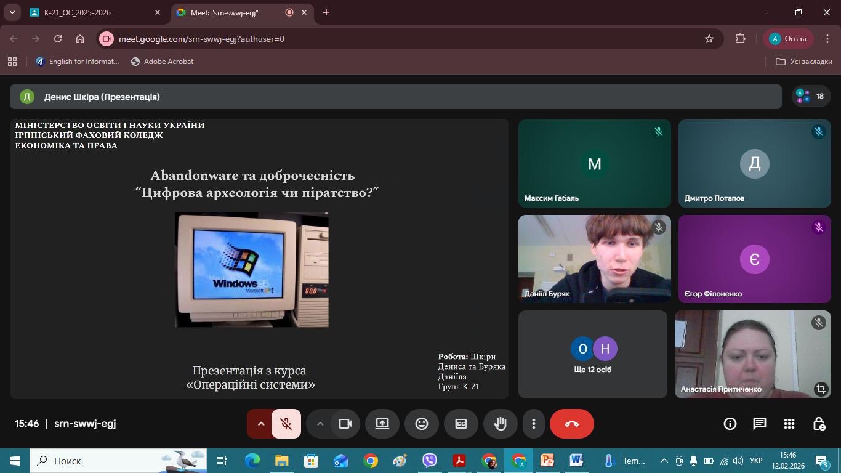Open camera permission icon in address bar

click(x=107, y=39)
